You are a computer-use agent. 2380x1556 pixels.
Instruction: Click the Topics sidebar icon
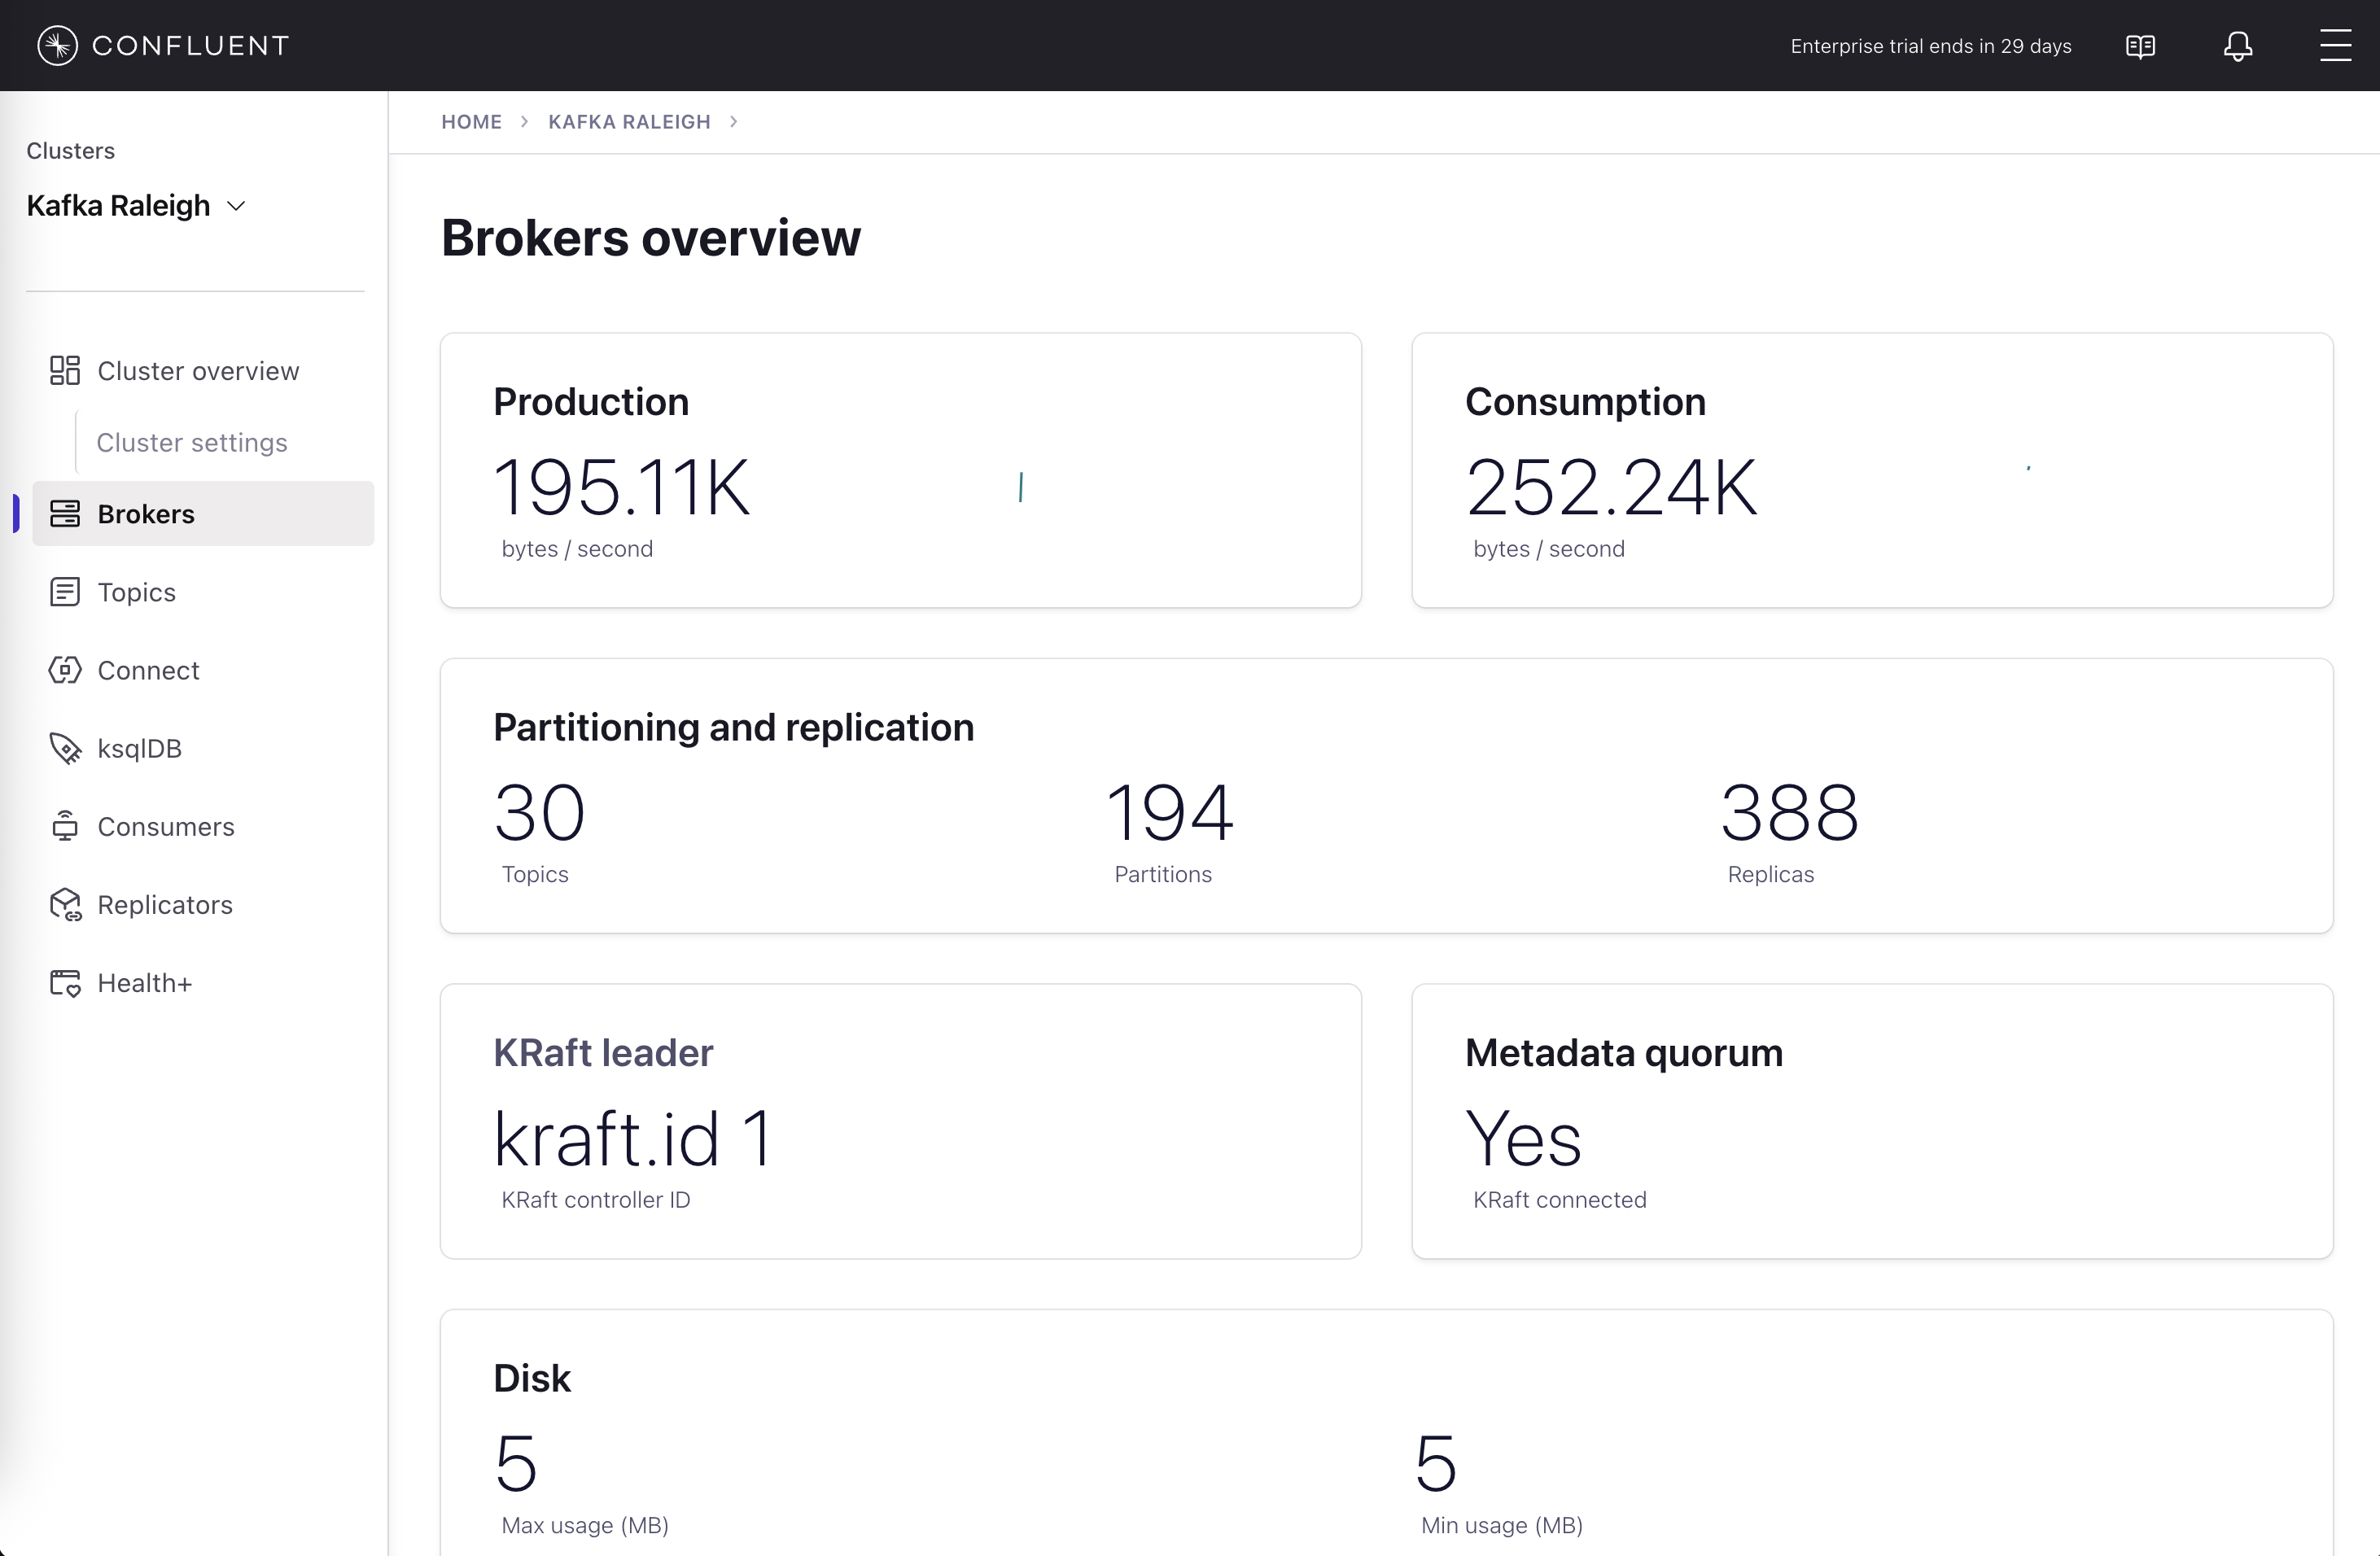tap(65, 592)
